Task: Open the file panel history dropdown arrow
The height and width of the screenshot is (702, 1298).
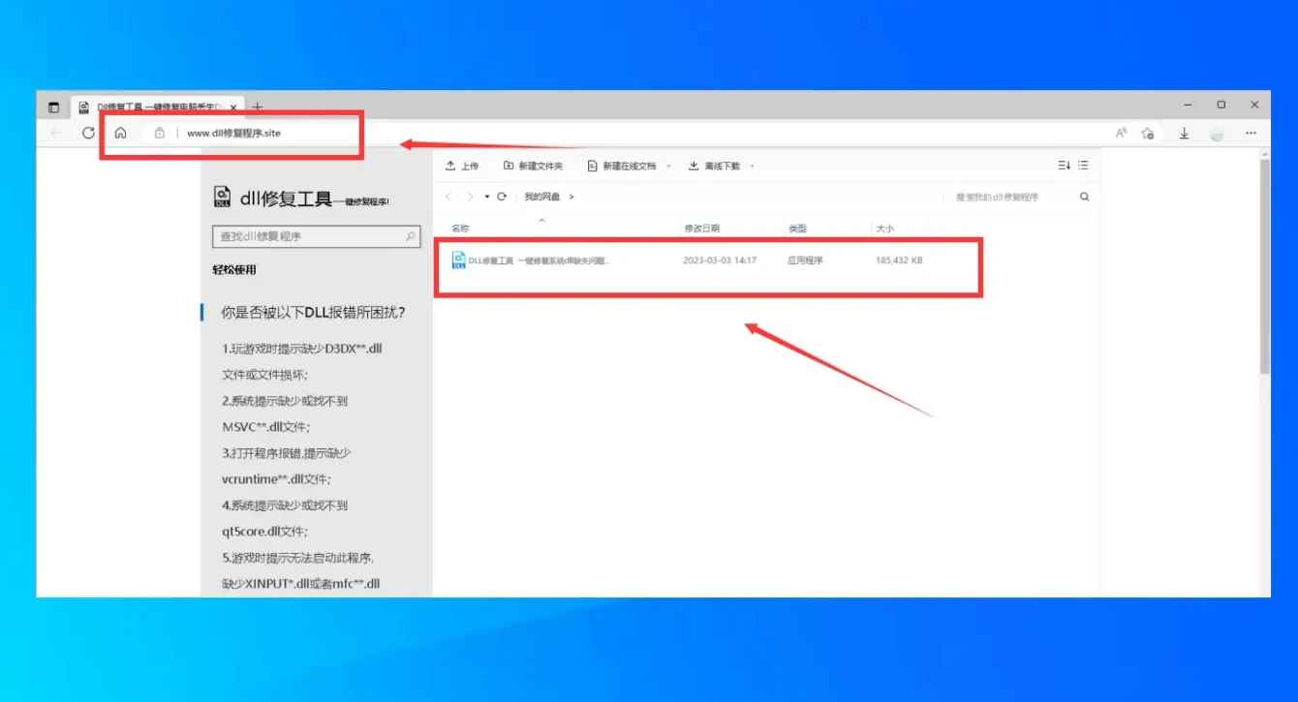Action: point(487,197)
